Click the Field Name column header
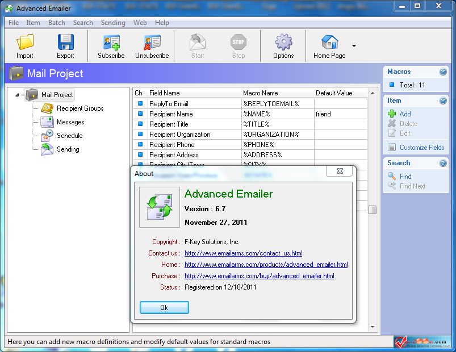 194,93
